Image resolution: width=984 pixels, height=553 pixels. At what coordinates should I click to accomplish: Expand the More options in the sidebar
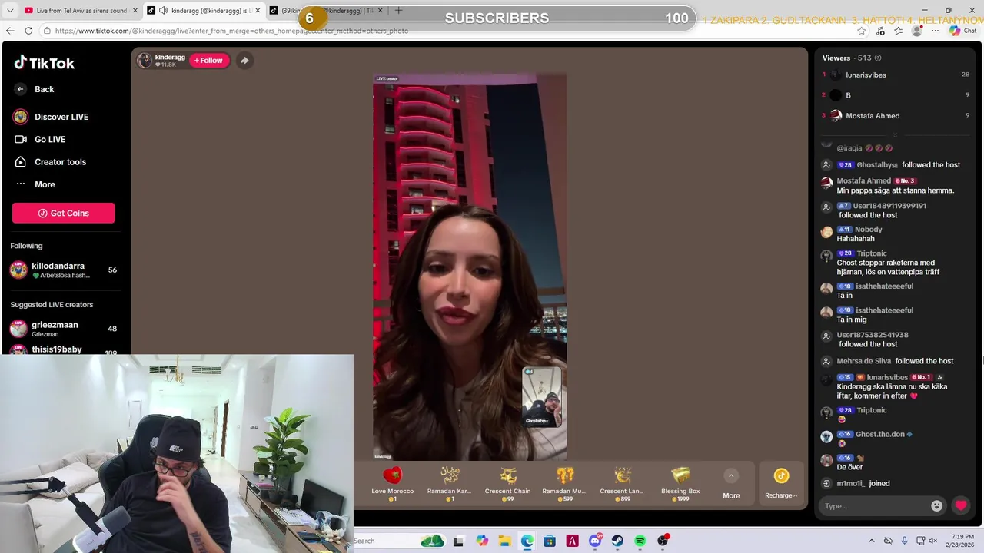pos(35,184)
